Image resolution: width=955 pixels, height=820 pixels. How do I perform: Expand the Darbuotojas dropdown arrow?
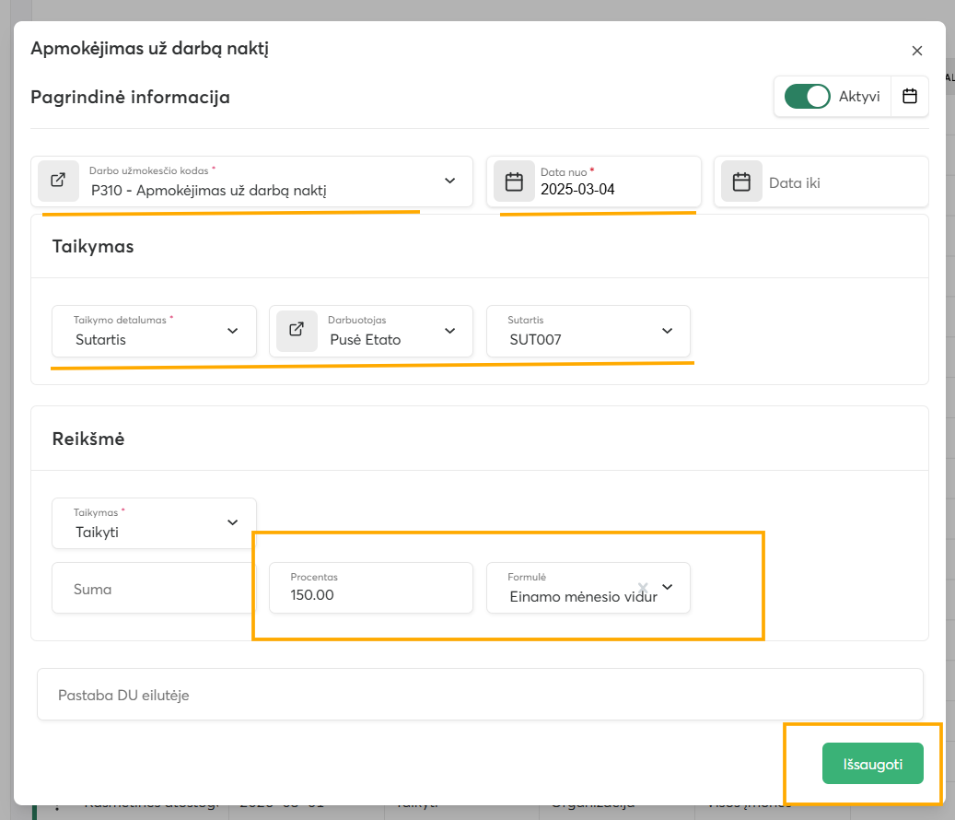[450, 331]
